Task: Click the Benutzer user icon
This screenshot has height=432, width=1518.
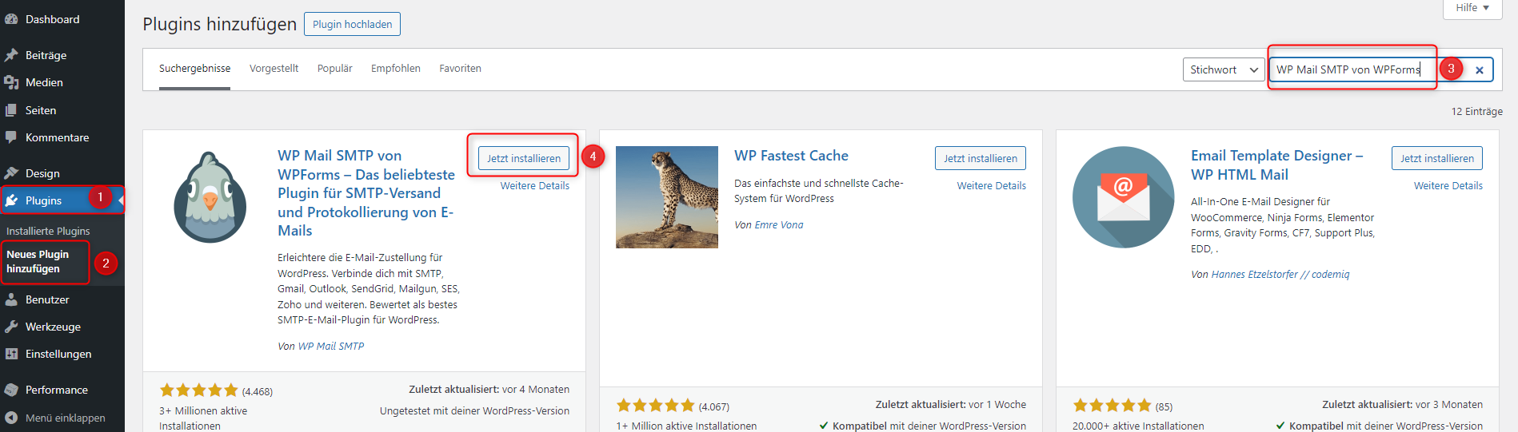Action: point(11,299)
